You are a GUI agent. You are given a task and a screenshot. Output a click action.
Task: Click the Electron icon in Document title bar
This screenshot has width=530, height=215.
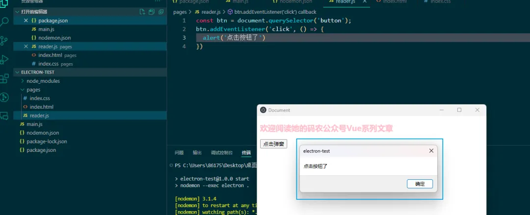pos(263,110)
